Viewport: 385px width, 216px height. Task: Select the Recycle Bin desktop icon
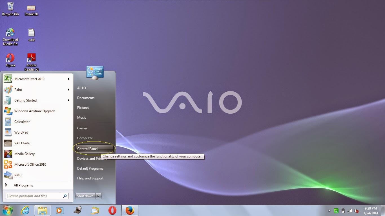click(10, 9)
